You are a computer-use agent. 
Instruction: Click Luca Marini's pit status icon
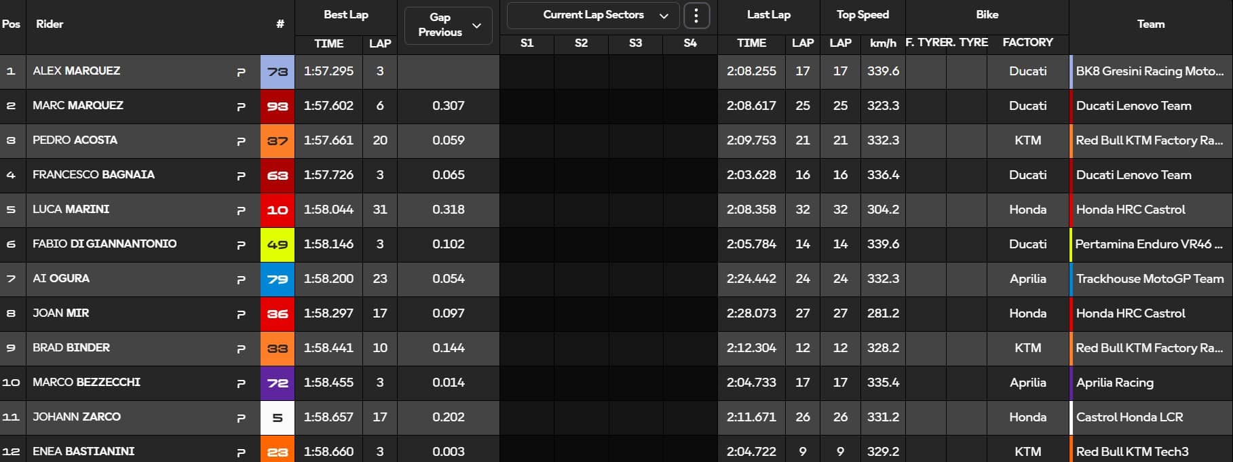tap(241, 210)
